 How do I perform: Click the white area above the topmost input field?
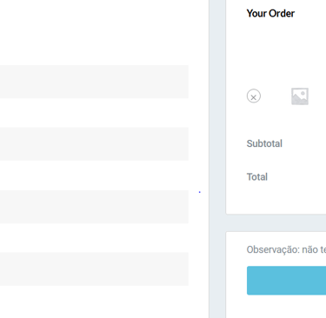click(x=94, y=32)
